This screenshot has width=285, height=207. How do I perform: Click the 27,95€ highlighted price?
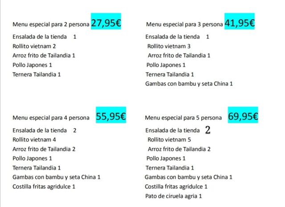tap(106, 23)
